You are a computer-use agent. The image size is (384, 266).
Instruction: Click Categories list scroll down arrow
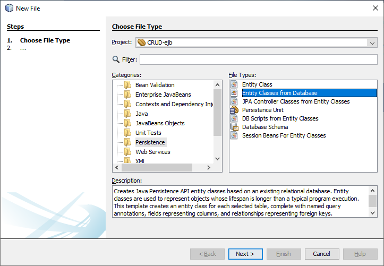[x=217, y=159]
